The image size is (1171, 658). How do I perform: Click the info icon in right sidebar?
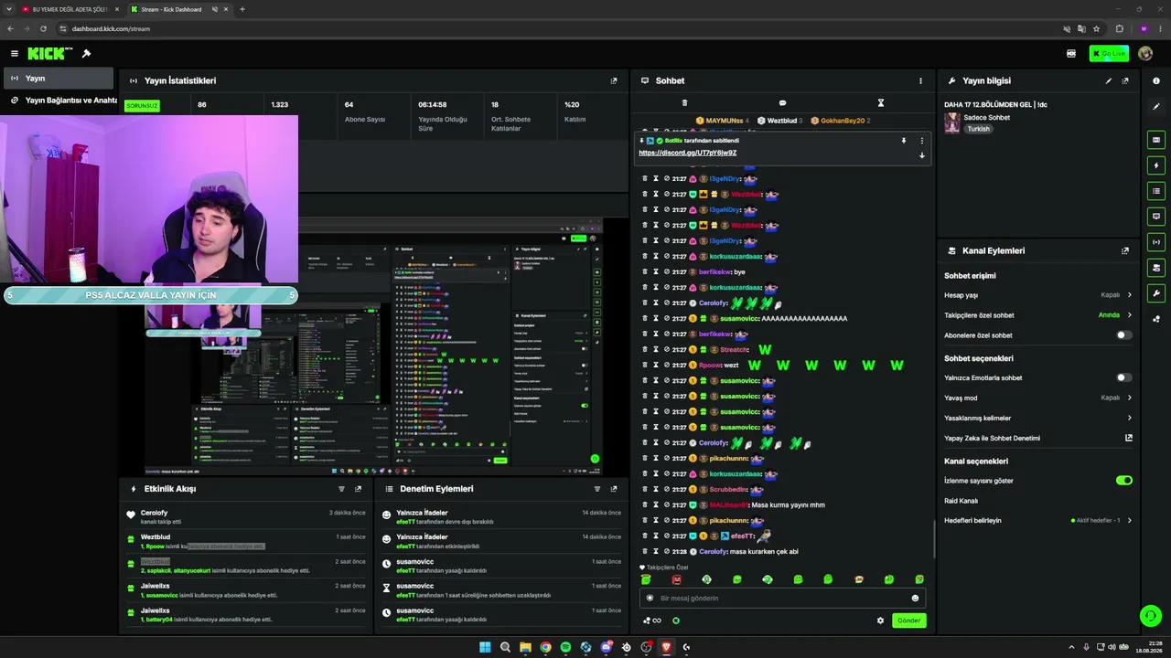pos(1156,80)
